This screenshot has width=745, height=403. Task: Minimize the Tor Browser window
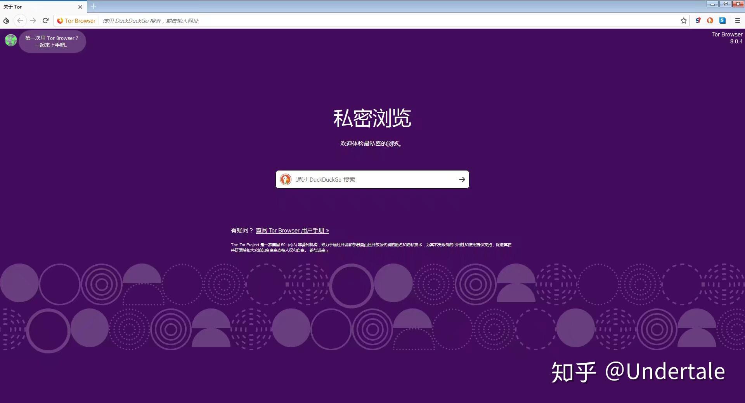point(712,4)
